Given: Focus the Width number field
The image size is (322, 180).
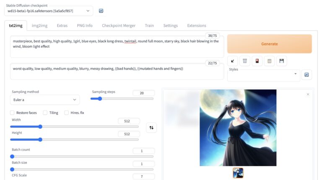Looking at the screenshot, I should tap(129, 121).
